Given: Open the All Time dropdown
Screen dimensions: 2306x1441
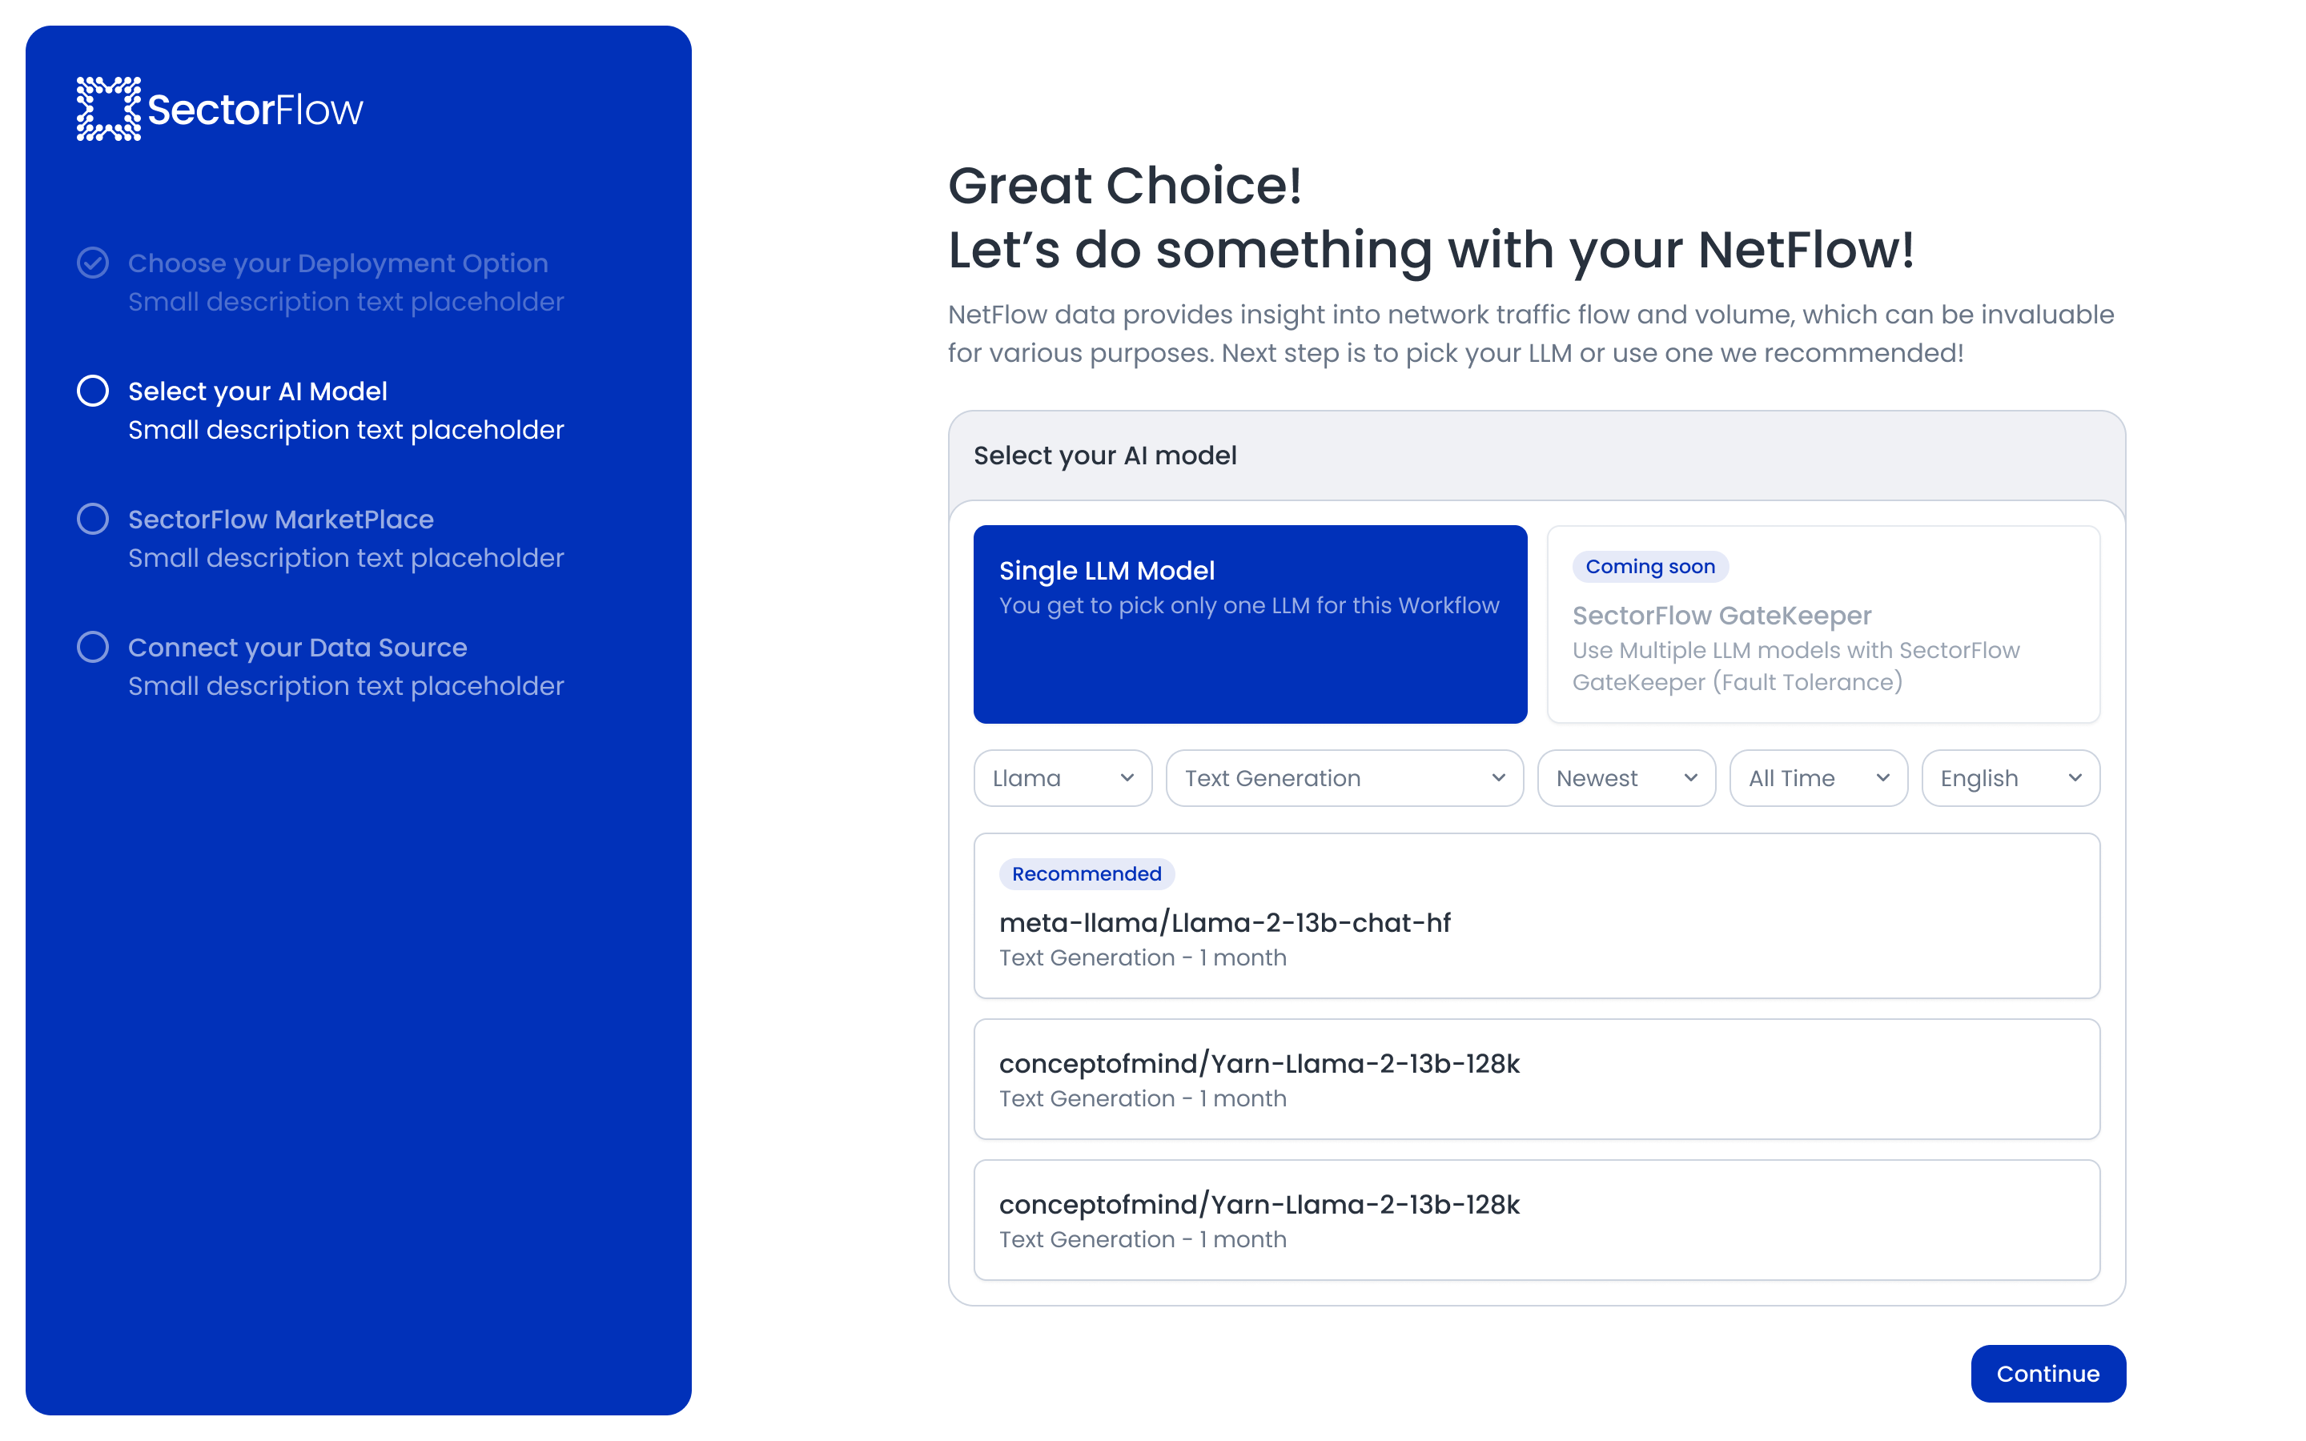Looking at the screenshot, I should (1817, 777).
